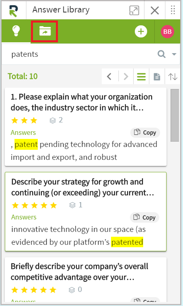Open the sort order options
The width and height of the screenshot is (183, 306).
tap(173, 76)
